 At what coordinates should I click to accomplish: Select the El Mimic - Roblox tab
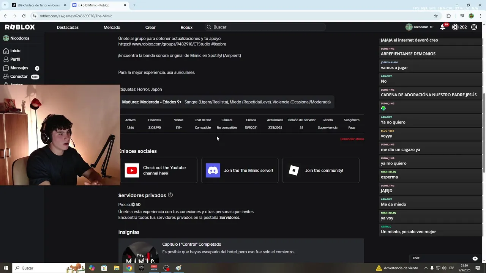99,5
